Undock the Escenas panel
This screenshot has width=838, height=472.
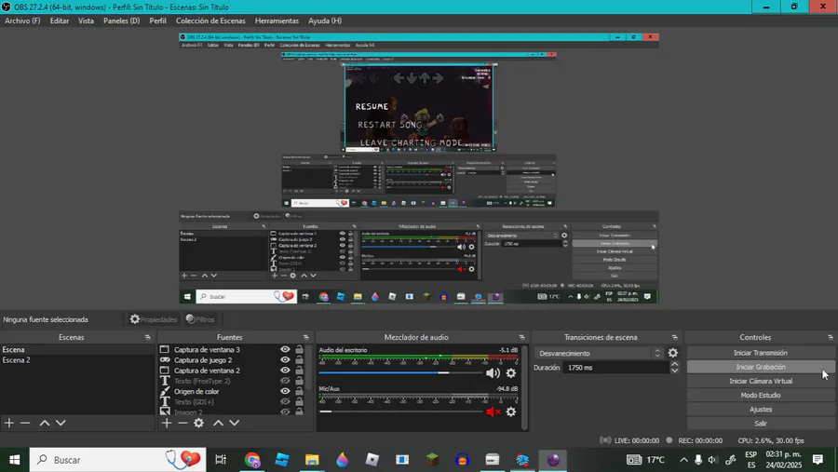(x=148, y=337)
